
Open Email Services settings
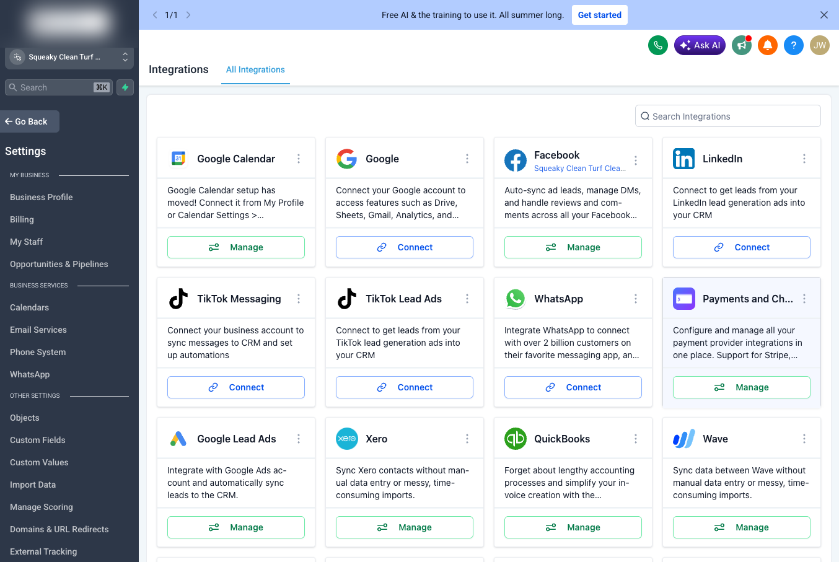(38, 330)
